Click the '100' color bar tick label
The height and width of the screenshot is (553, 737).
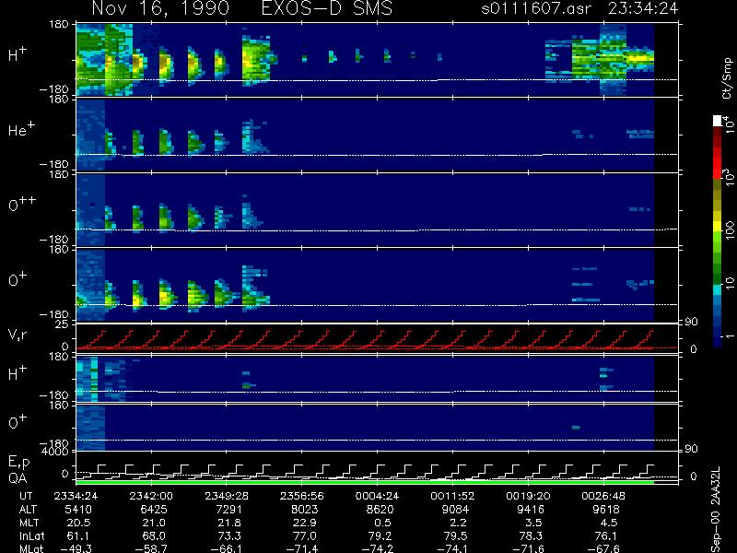729,231
